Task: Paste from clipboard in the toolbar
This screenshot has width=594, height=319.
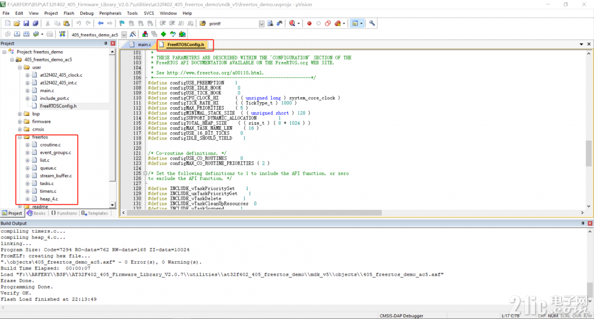Action: pos(67,24)
